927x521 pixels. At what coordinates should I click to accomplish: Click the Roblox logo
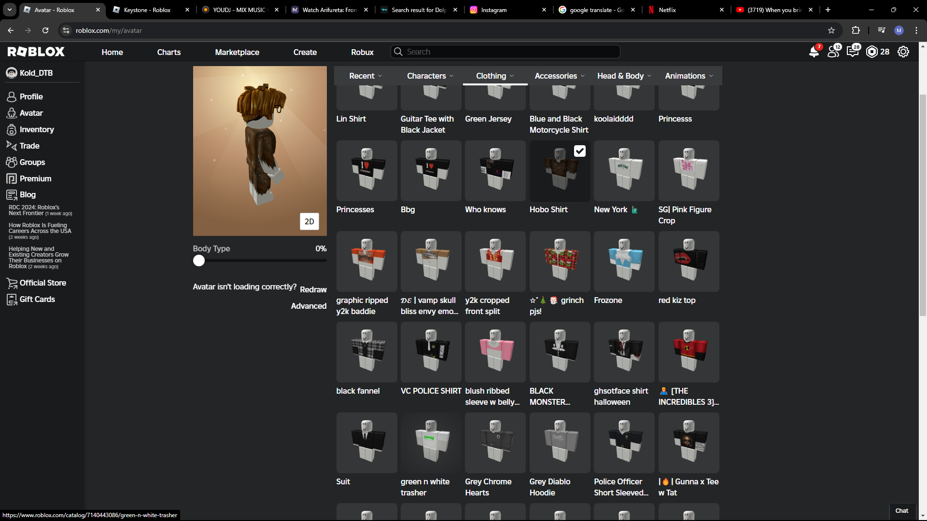point(36,52)
